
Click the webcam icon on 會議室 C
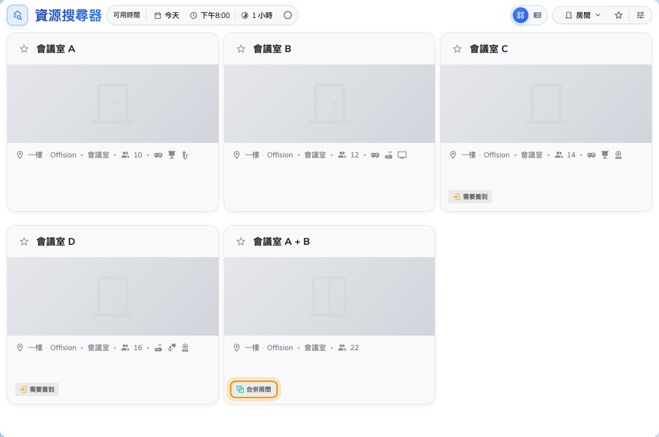tap(618, 155)
